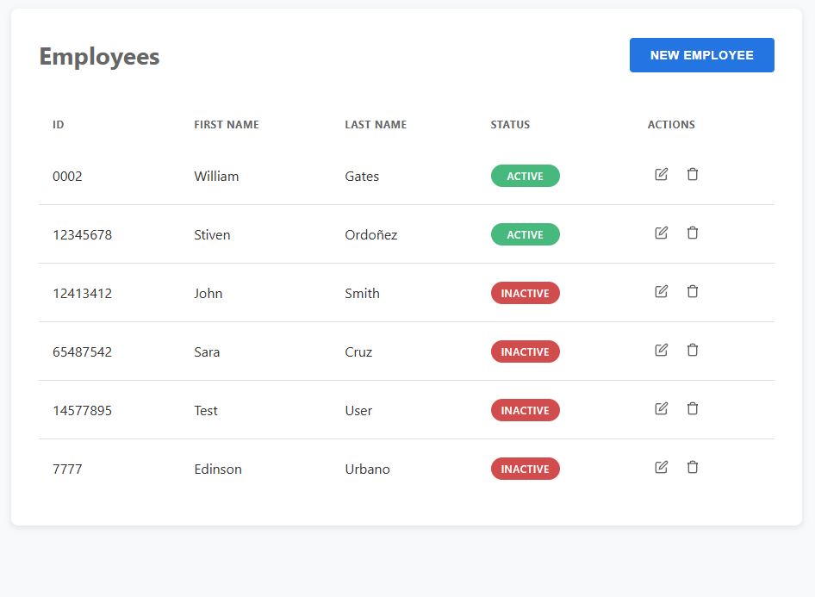Open edit form for John Smith
The width and height of the screenshot is (815, 597).
(661, 292)
